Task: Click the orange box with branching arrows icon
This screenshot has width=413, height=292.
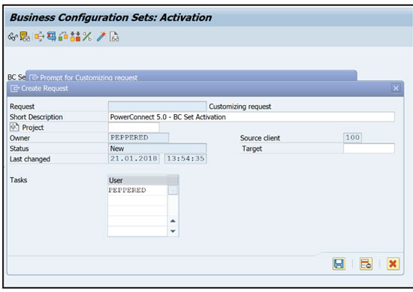Action: [x=39, y=37]
